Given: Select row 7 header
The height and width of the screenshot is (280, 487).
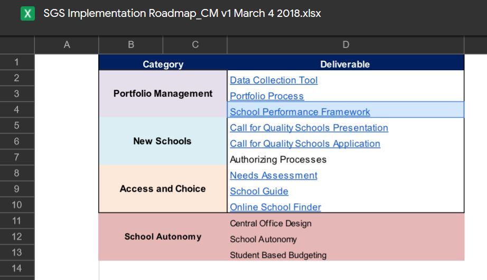Looking at the screenshot, I should coord(17,157).
